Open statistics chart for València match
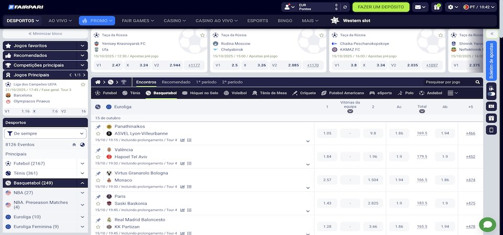The width and height of the screenshot is (503, 235). 183,163
